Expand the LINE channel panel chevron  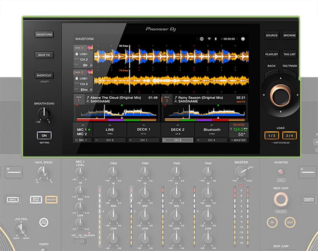tap(110, 125)
